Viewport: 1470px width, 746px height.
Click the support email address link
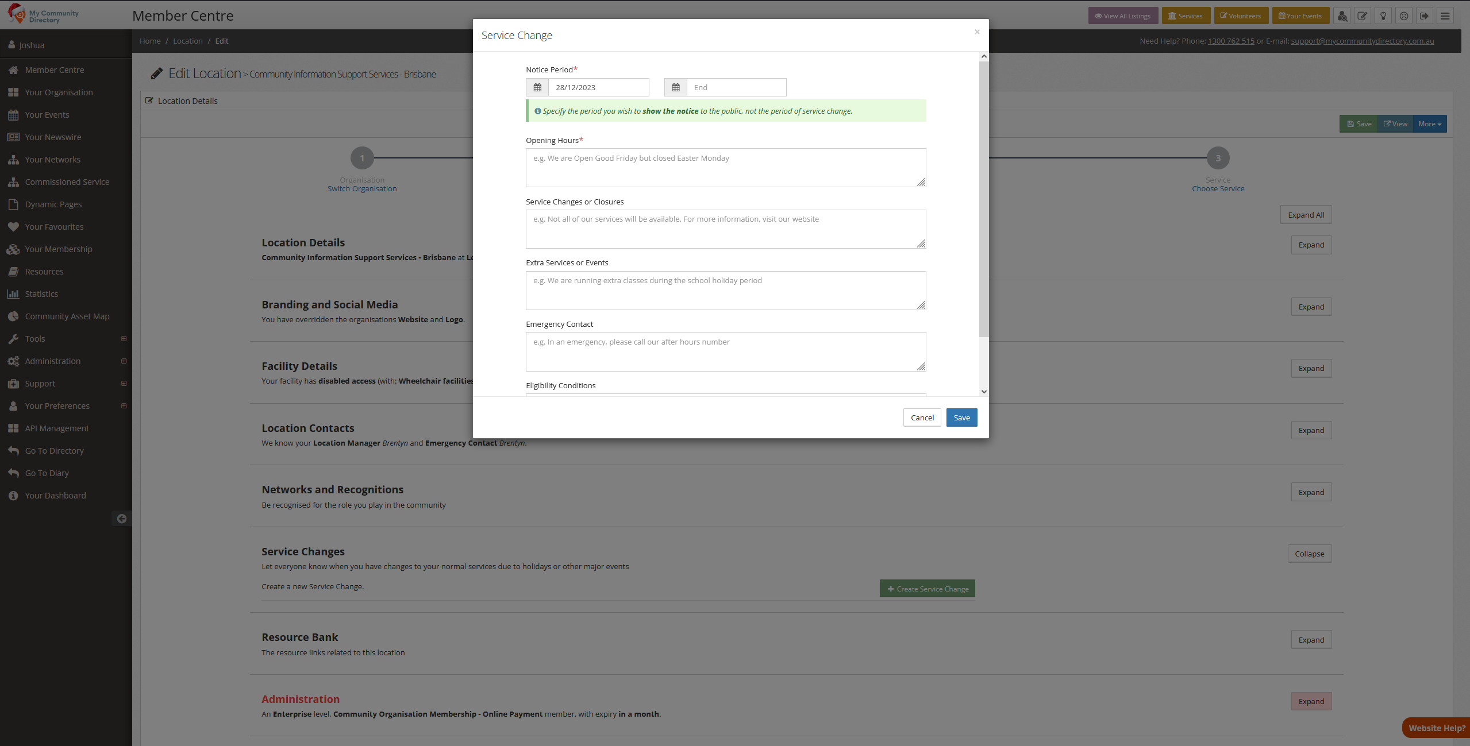coord(1362,41)
